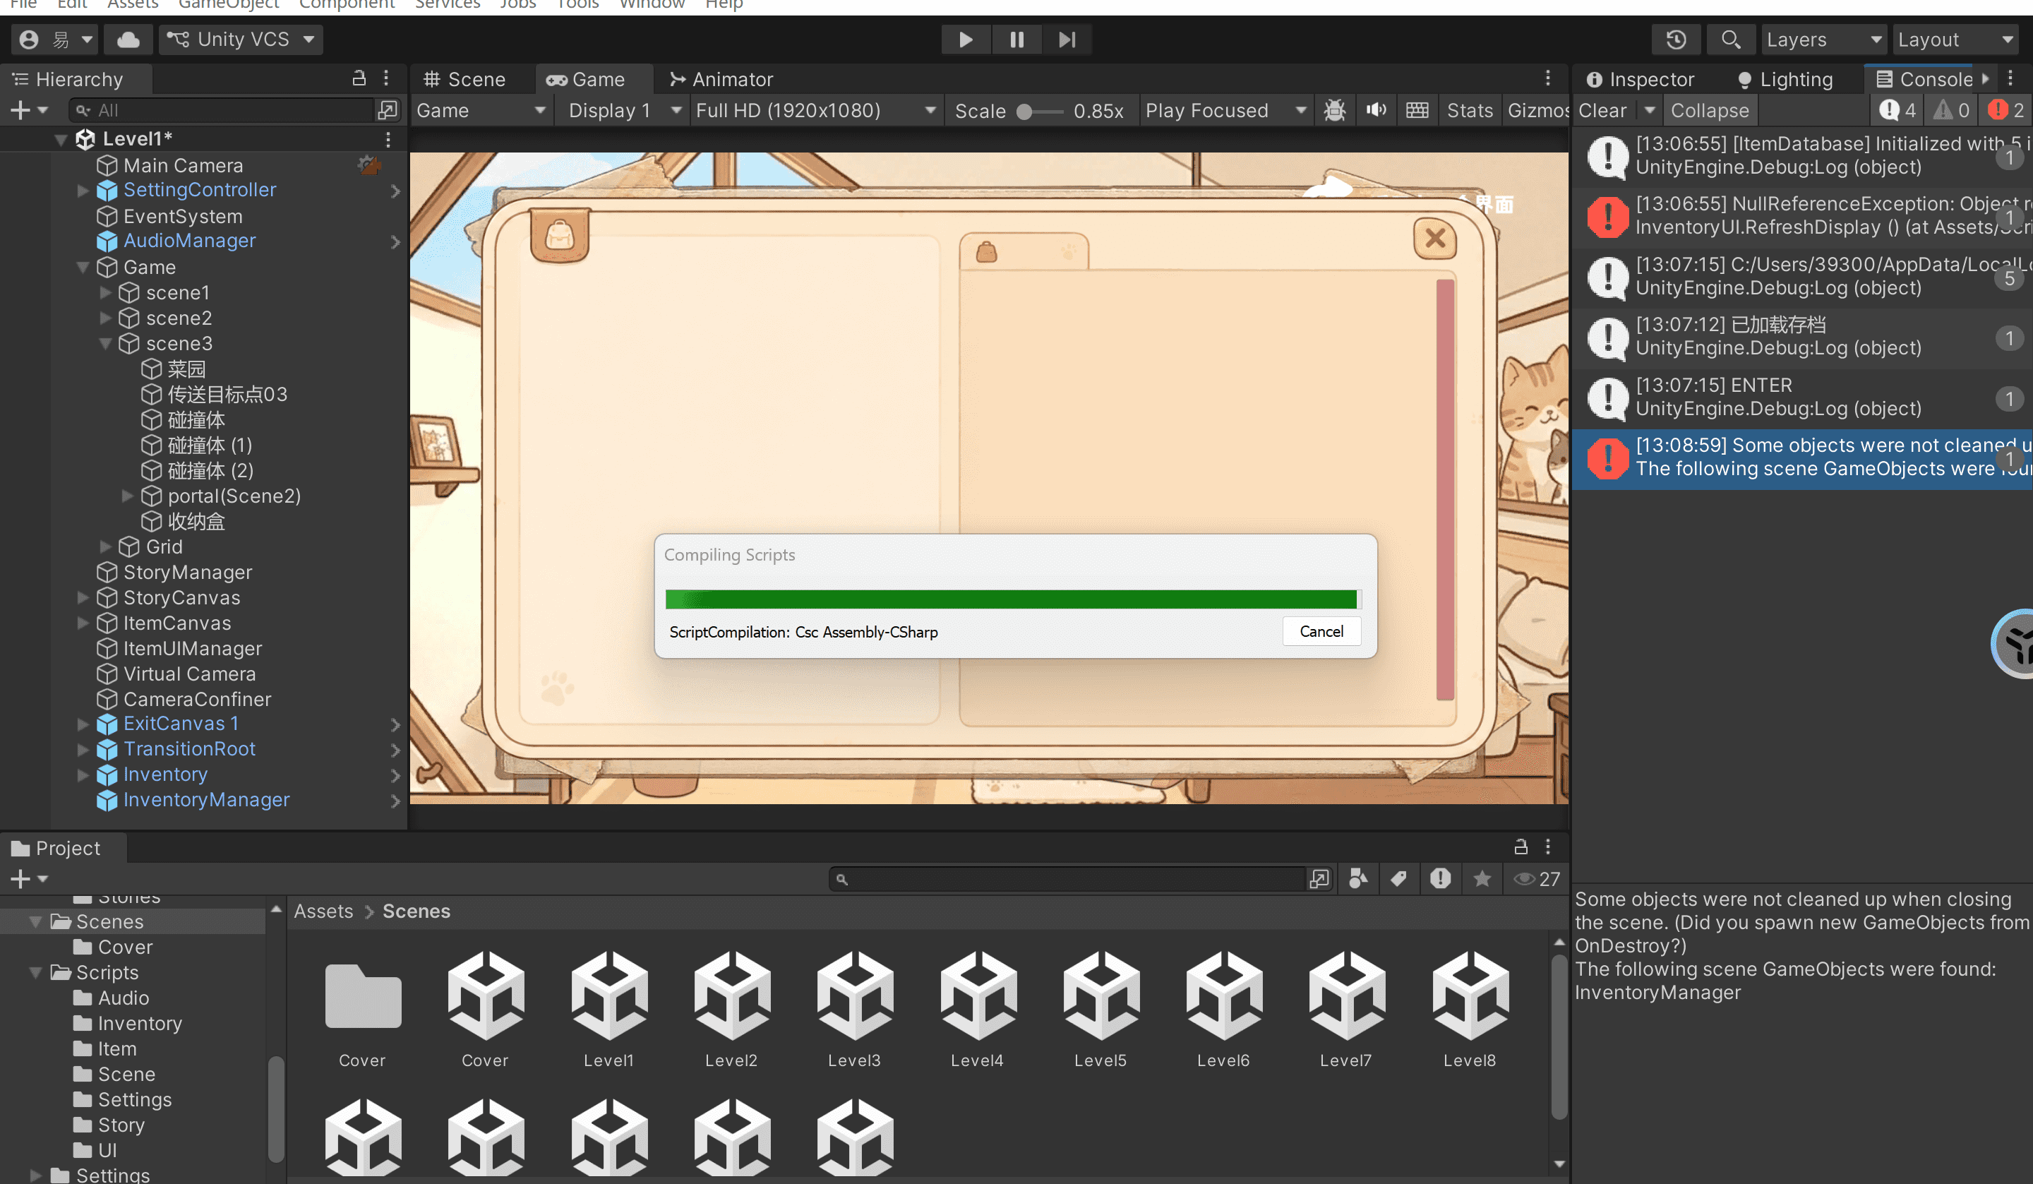Close the in-game inventory panel
Screen dimensions: 2033x1184
click(1435, 238)
